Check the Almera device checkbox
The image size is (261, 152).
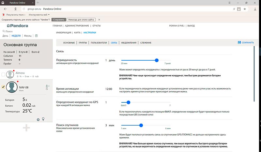[3, 75]
